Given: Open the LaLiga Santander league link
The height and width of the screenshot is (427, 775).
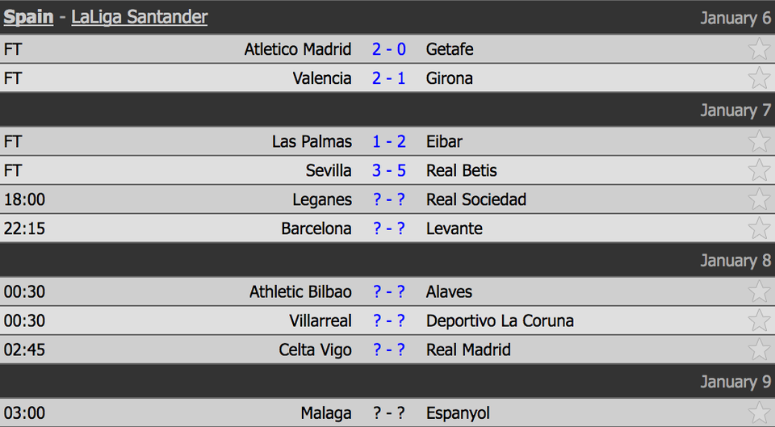Looking at the screenshot, I should (x=140, y=17).
